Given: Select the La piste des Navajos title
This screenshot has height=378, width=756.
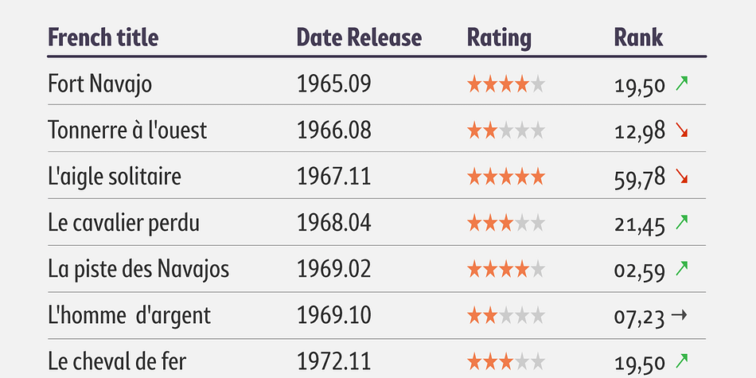Looking at the screenshot, I should pyautogui.click(x=138, y=269).
